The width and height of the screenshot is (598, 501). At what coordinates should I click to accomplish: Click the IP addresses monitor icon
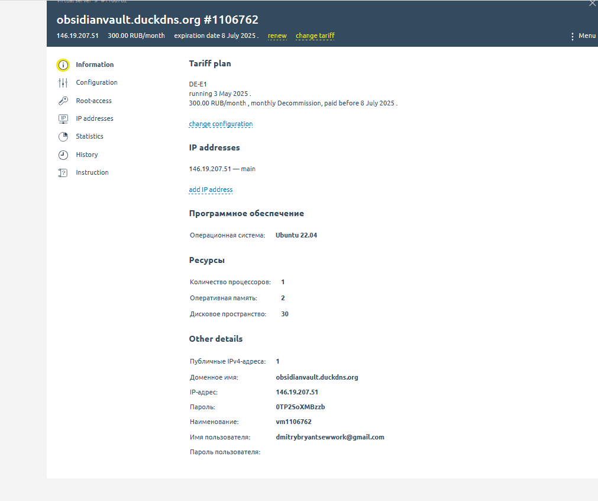coord(63,119)
